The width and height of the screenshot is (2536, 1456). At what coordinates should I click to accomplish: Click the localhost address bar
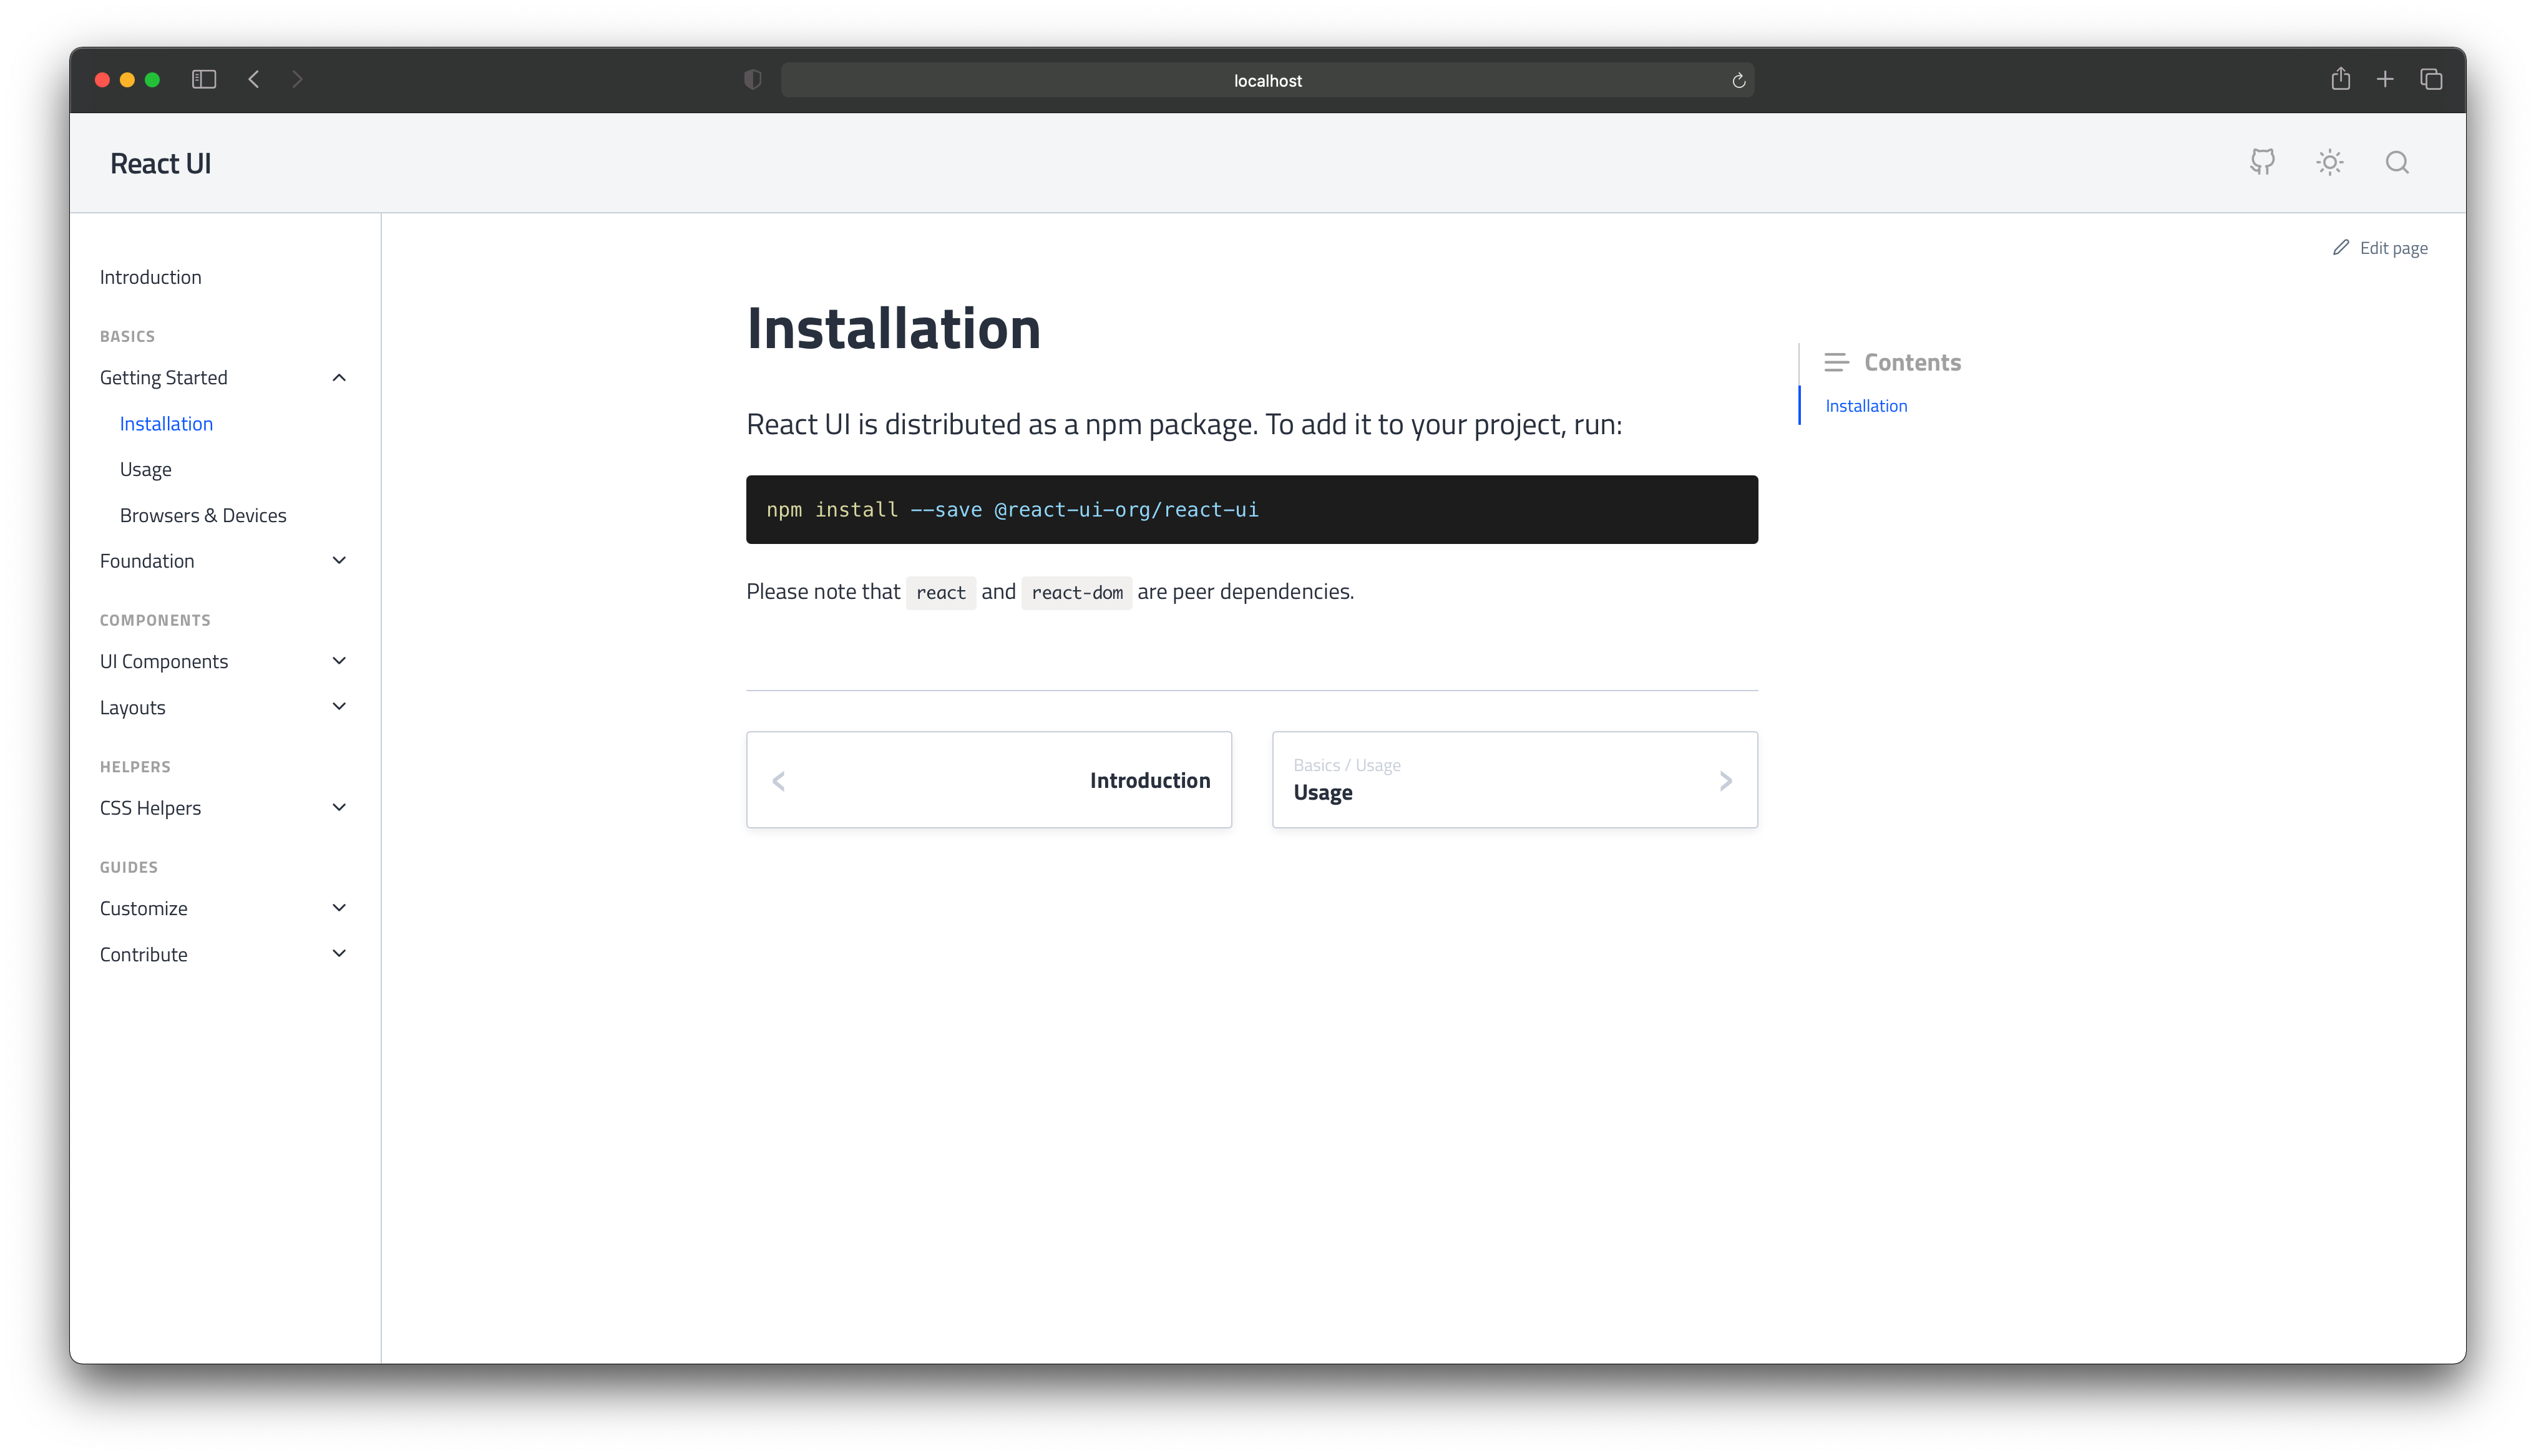pyautogui.click(x=1267, y=81)
